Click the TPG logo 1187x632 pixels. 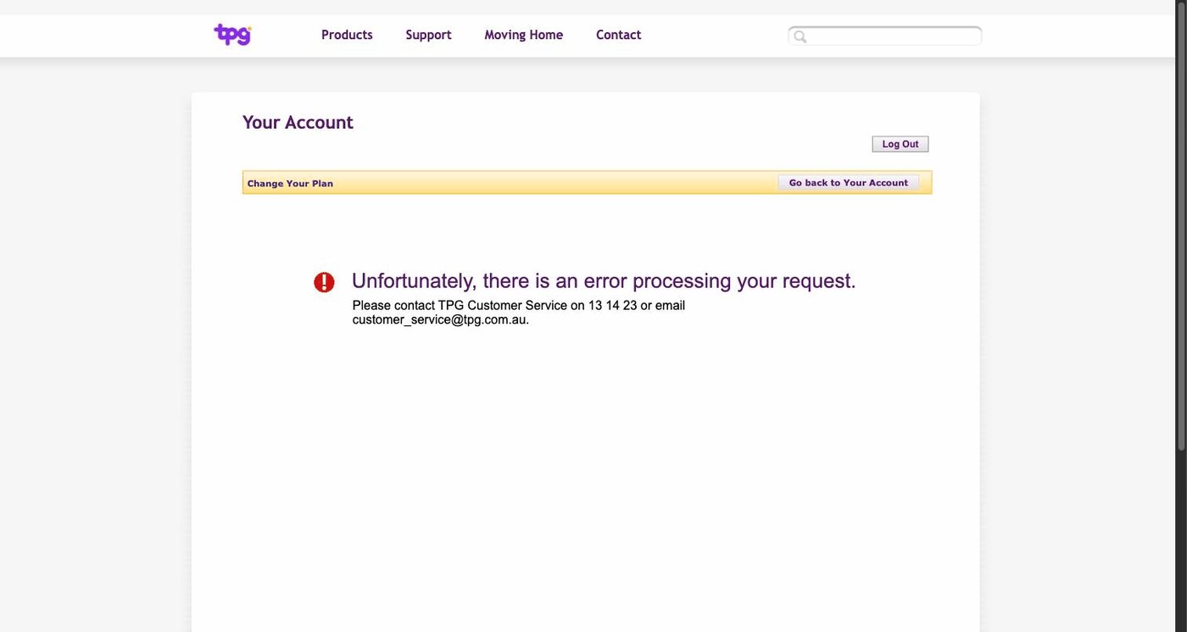[232, 35]
